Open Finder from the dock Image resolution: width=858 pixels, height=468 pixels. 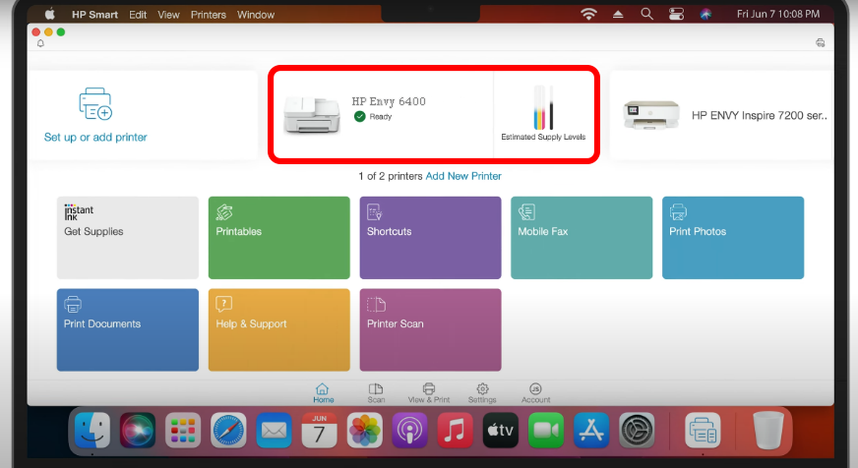coord(92,430)
